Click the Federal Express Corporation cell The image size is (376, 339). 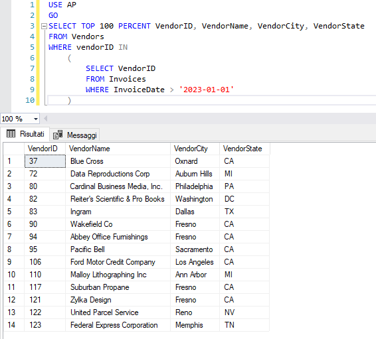[x=118, y=325]
